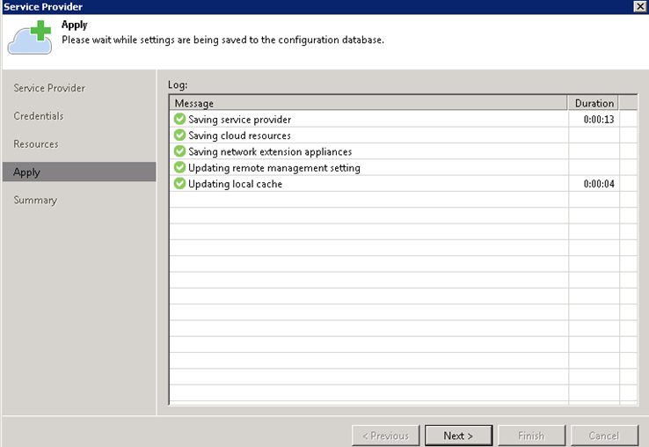
Task: Select the 'Saving cloud resources' log row
Action: coord(403,135)
